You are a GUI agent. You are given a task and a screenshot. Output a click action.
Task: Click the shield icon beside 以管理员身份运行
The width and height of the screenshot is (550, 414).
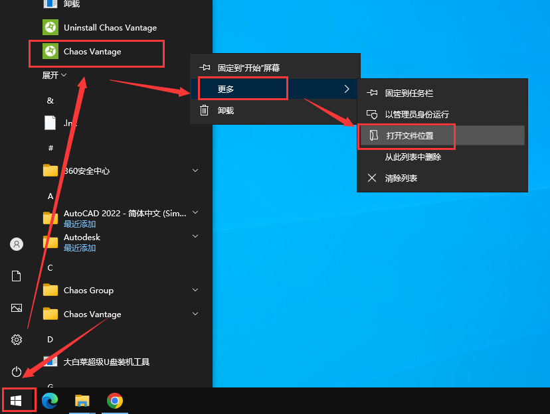[x=372, y=114]
